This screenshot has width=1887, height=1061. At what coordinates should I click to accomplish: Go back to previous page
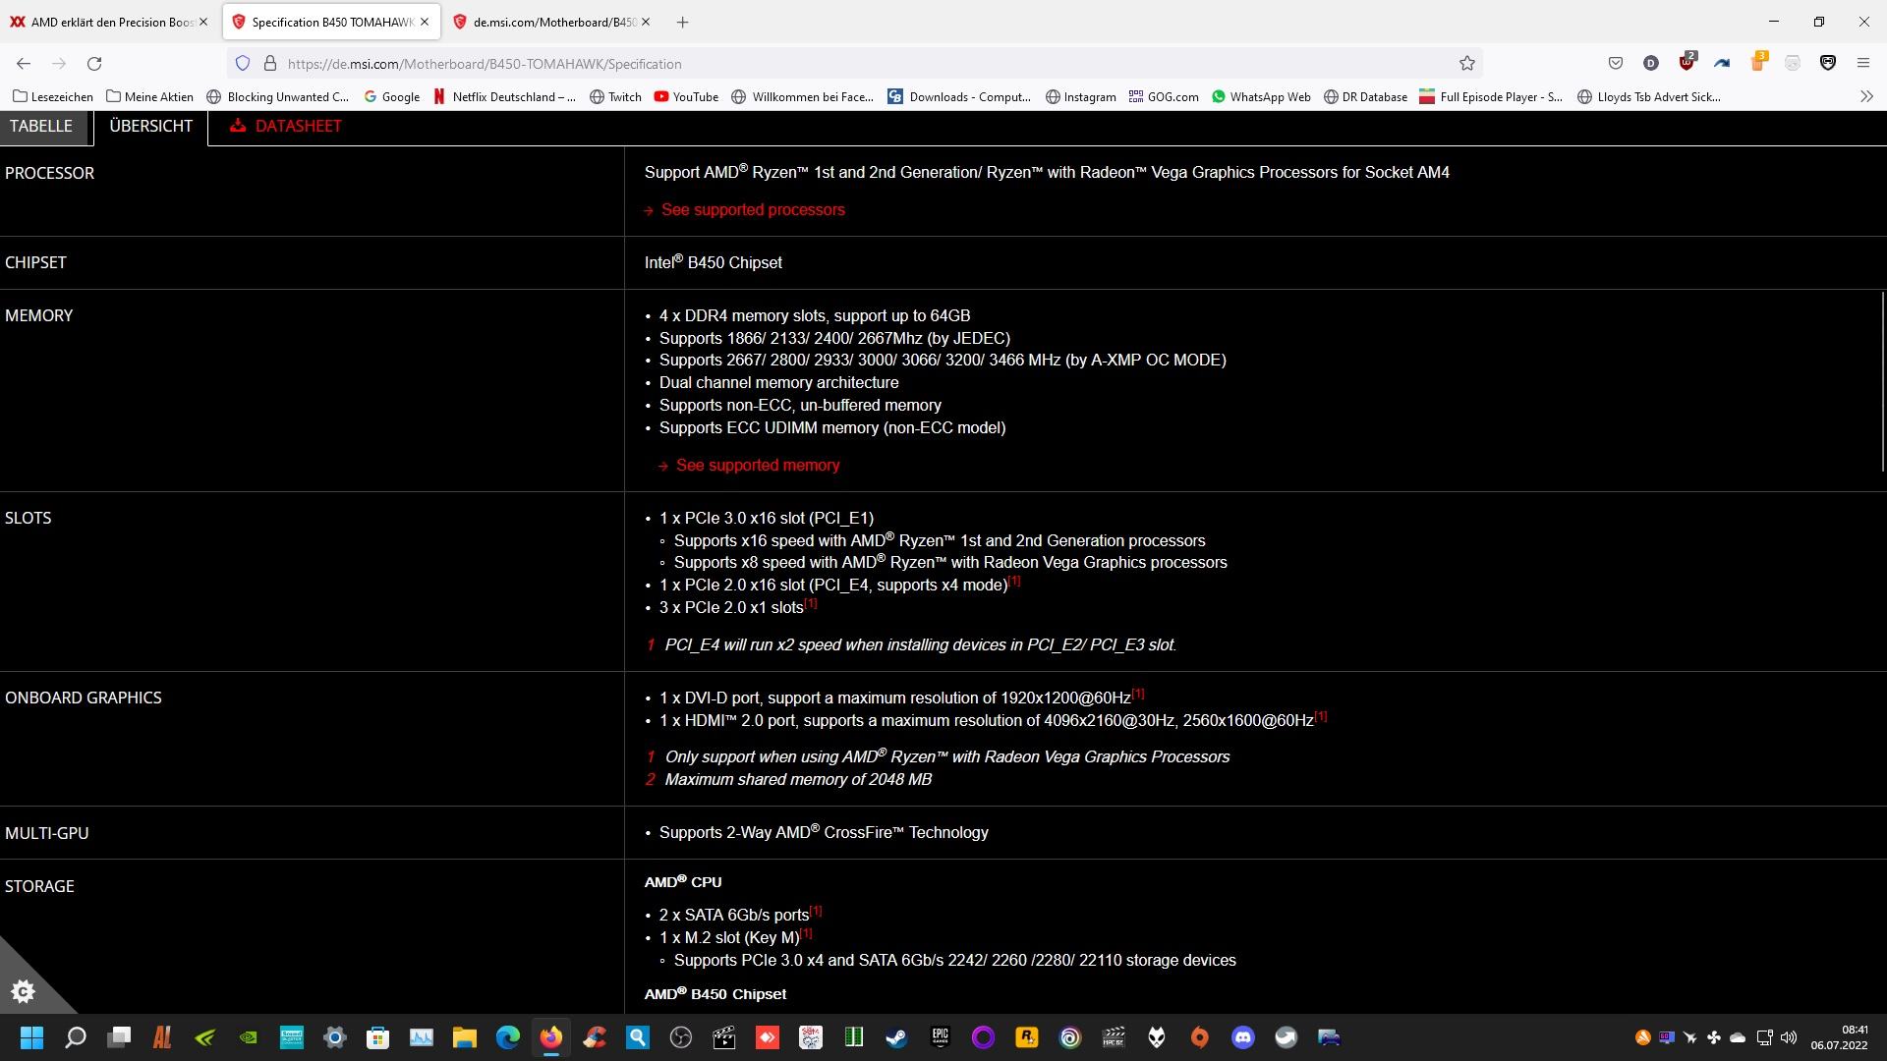[24, 64]
